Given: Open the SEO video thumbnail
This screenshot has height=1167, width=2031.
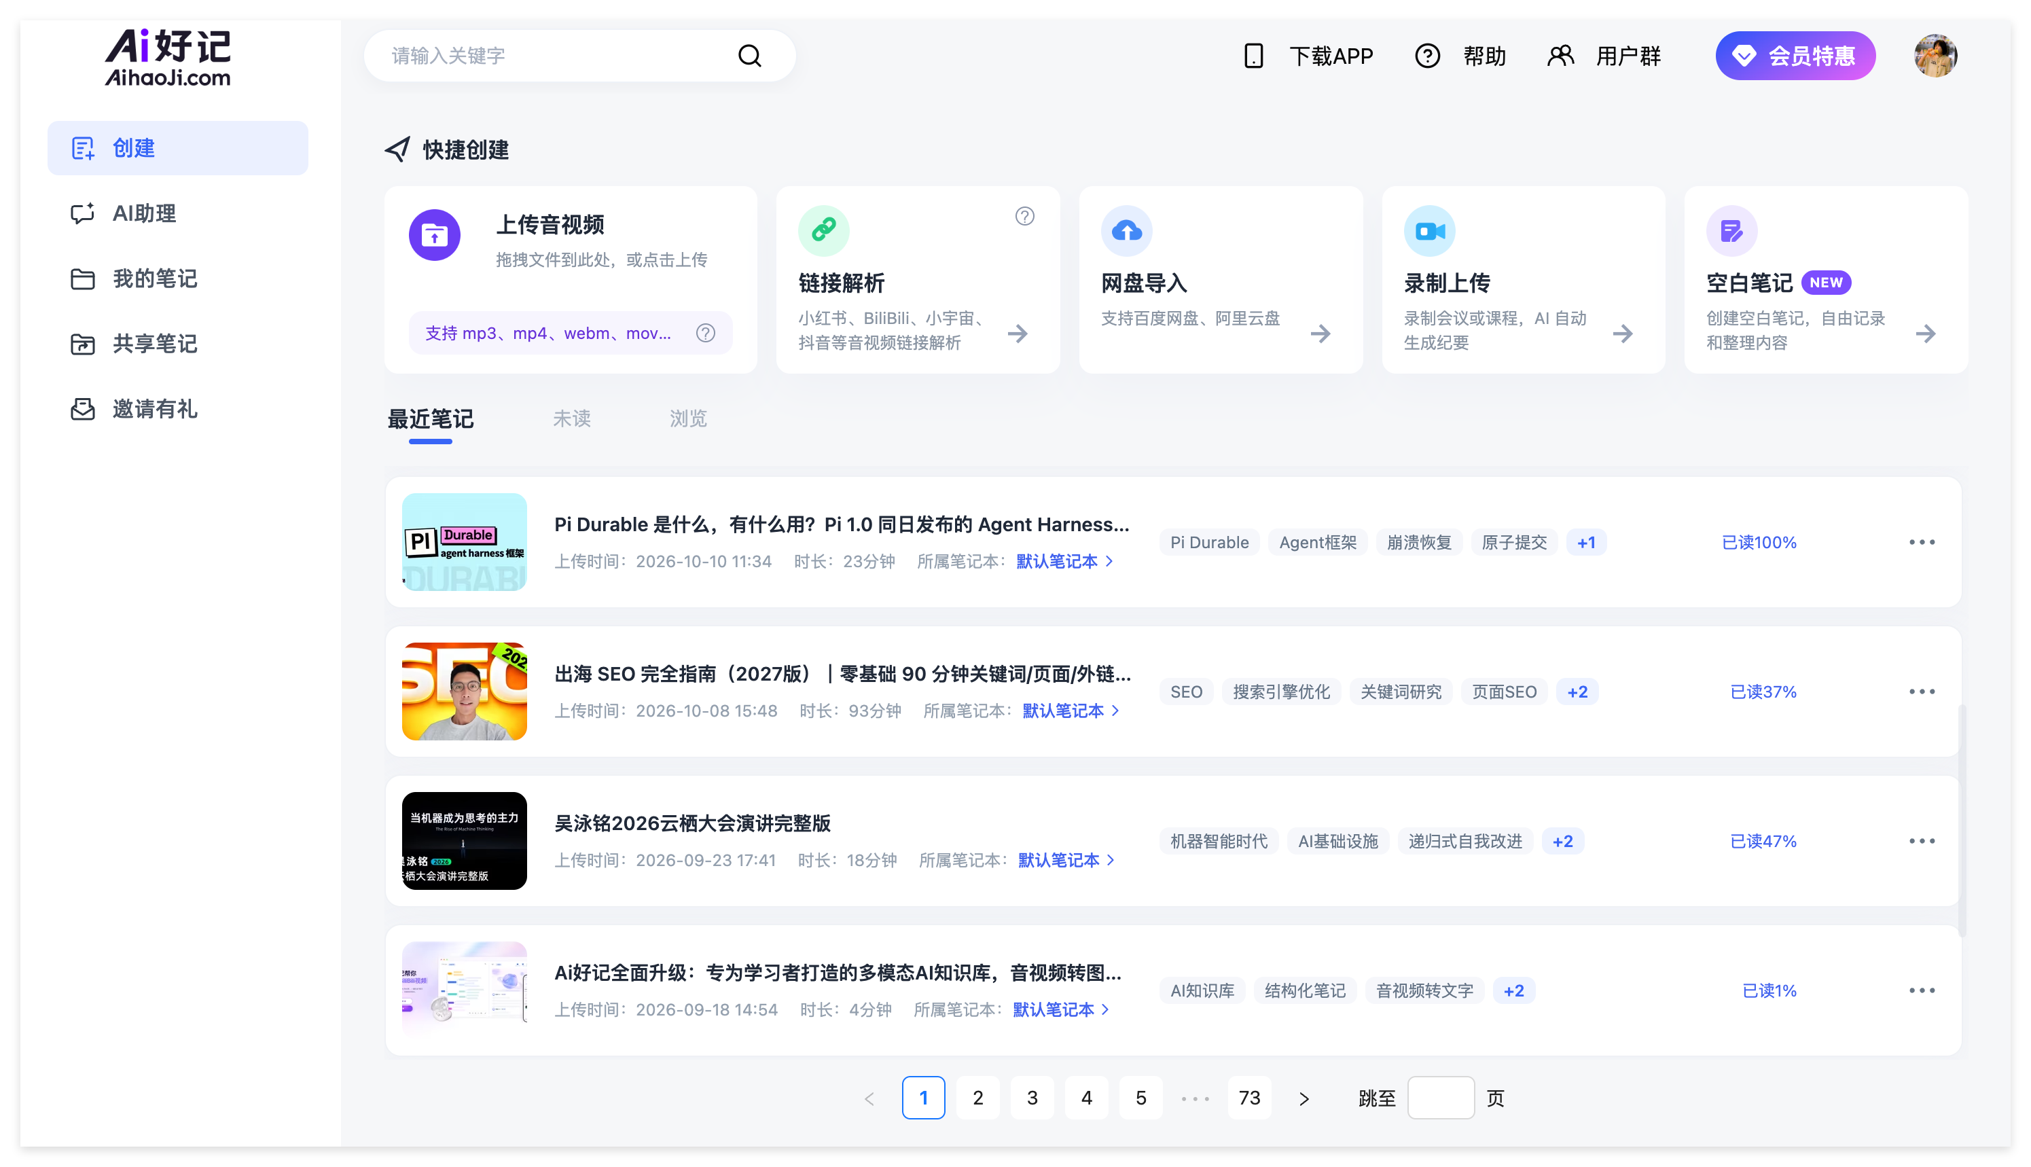Looking at the screenshot, I should [464, 692].
